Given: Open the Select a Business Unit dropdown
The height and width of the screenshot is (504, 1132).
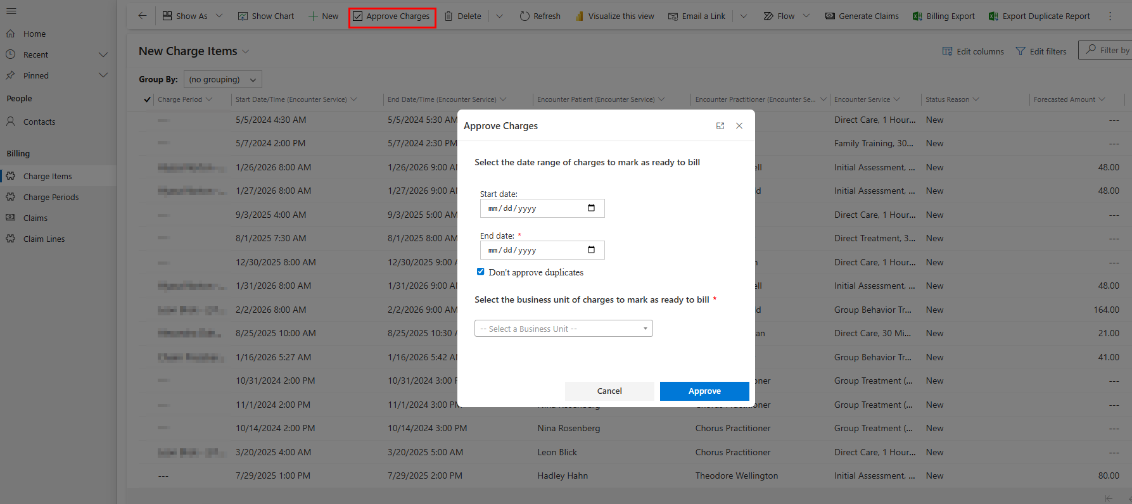Looking at the screenshot, I should (563, 329).
